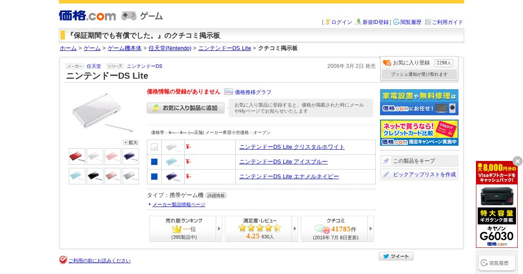Open 新規ID登録 registration link

tap(376, 22)
